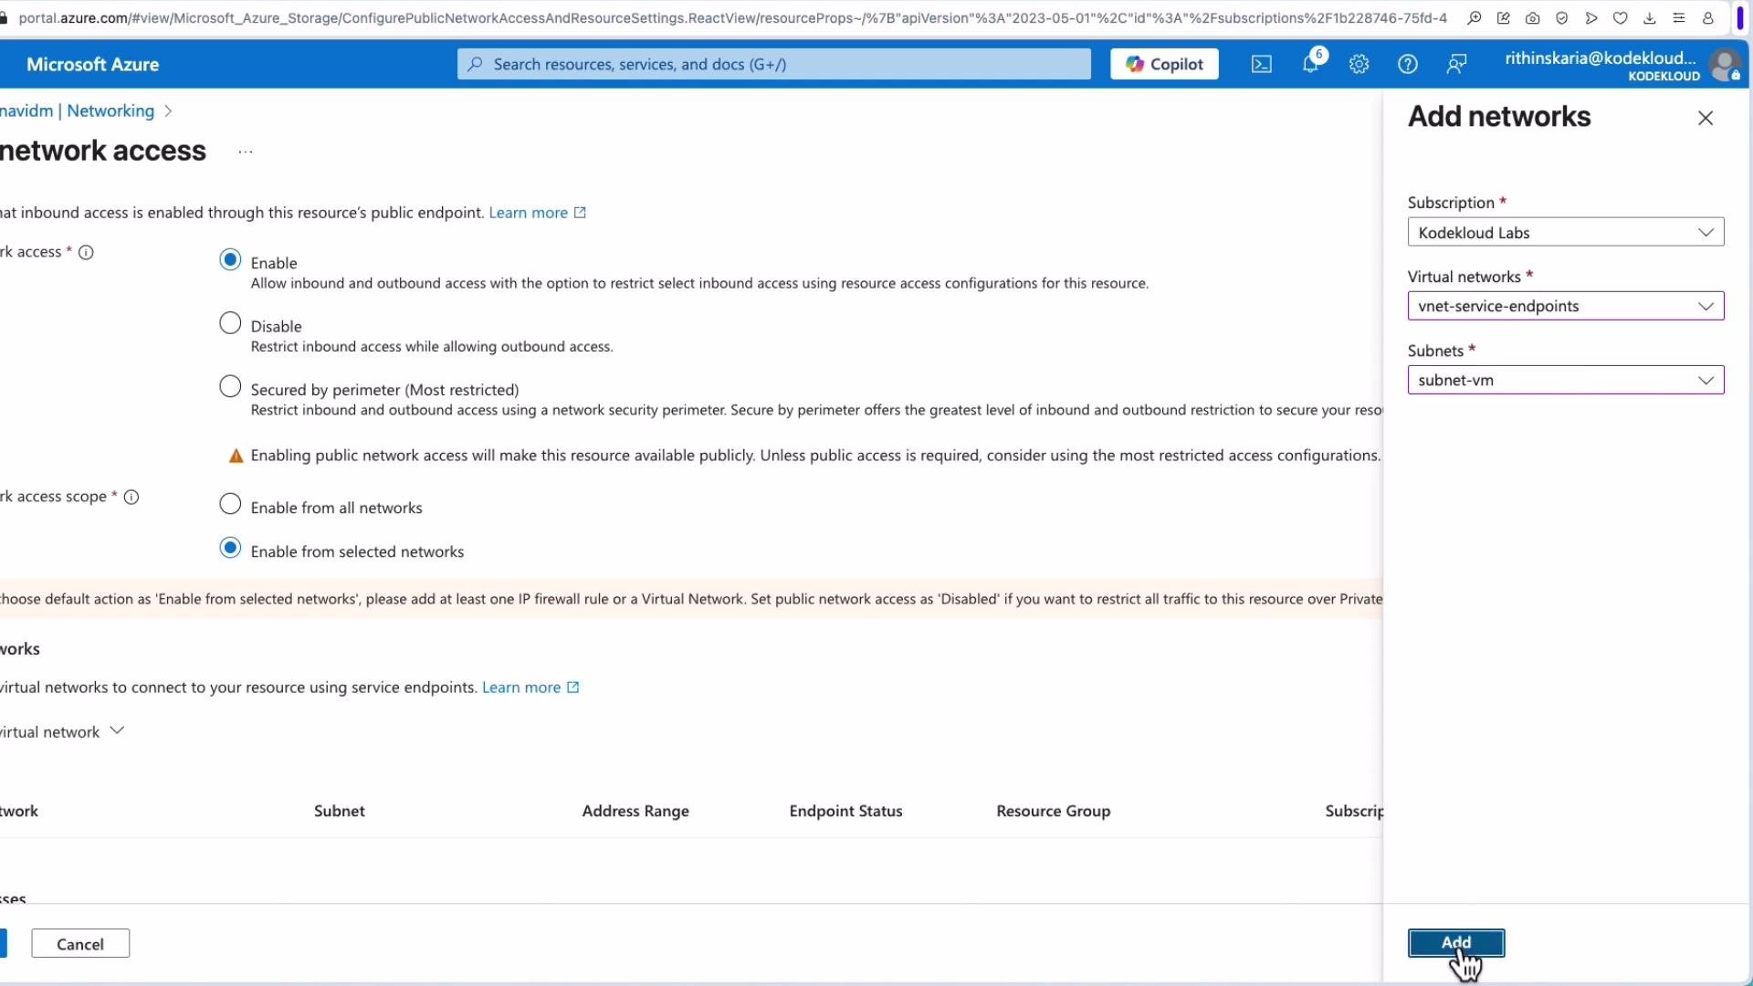The width and height of the screenshot is (1753, 986).
Task: Click the Endpoint Status column header
Action: click(845, 811)
